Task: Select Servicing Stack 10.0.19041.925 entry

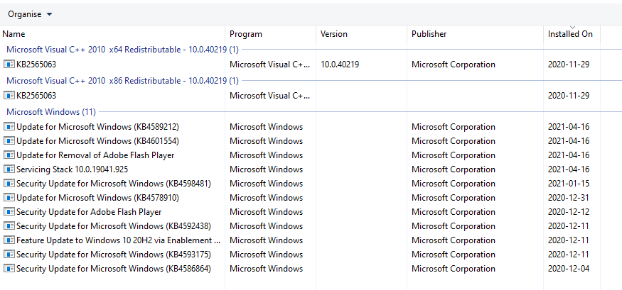Action: (x=73, y=169)
